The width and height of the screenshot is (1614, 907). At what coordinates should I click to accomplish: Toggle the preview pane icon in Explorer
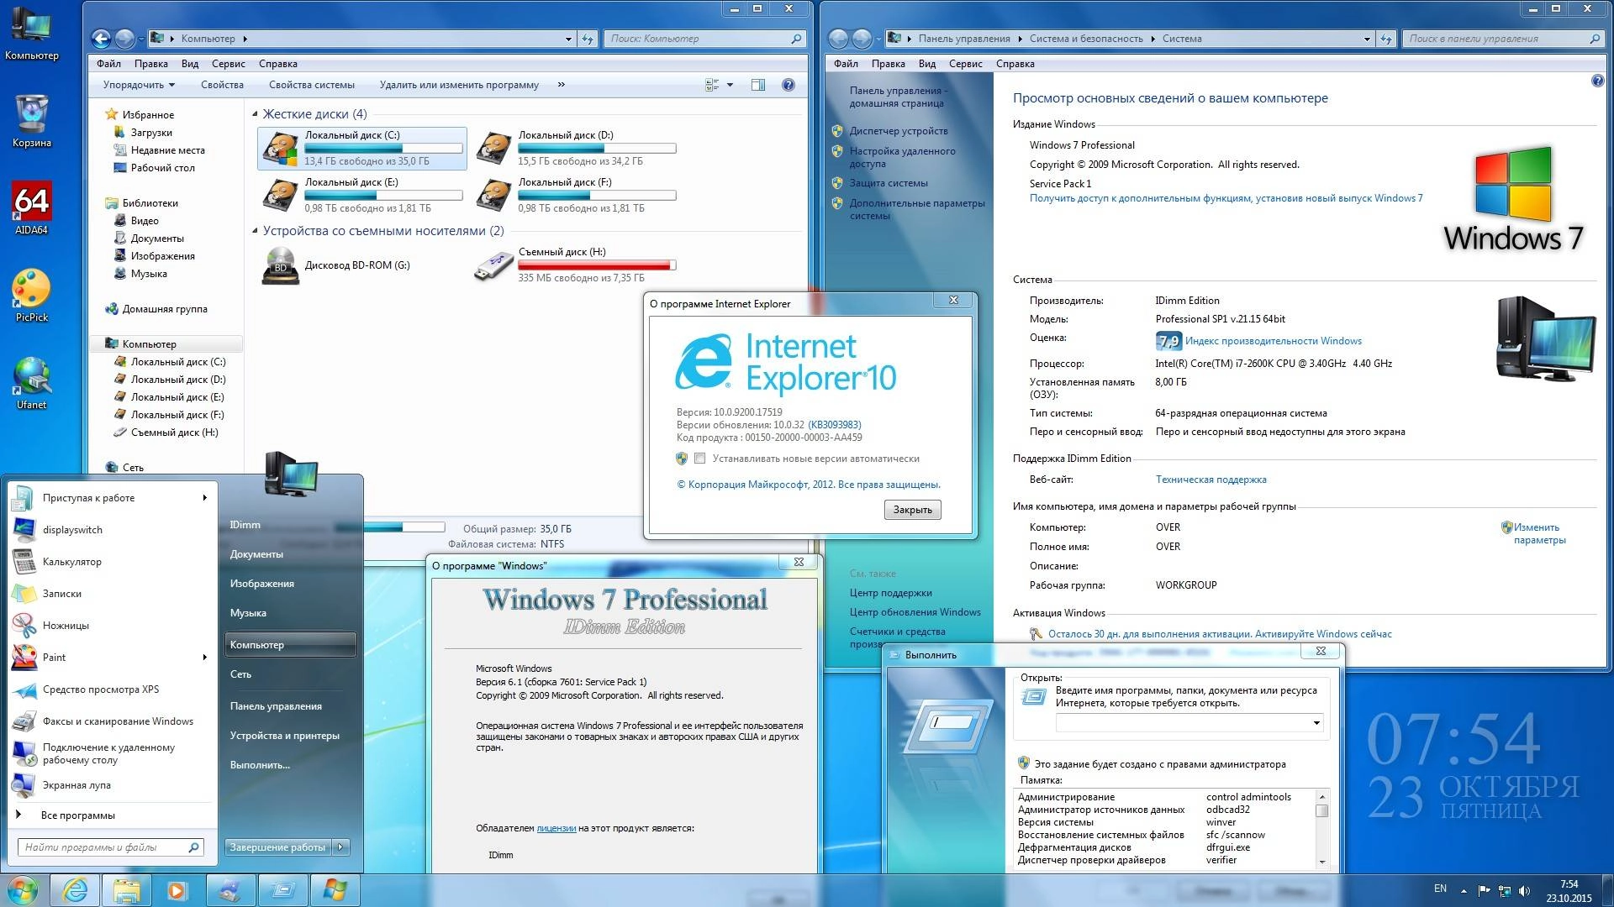coord(758,85)
